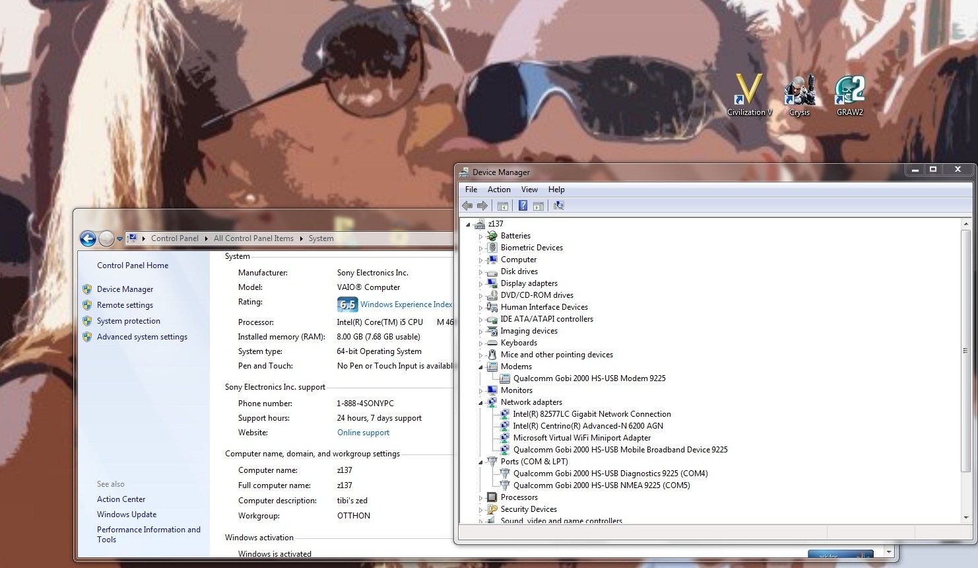Open the Online support website link
This screenshot has height=568, width=978.
pos(363,433)
